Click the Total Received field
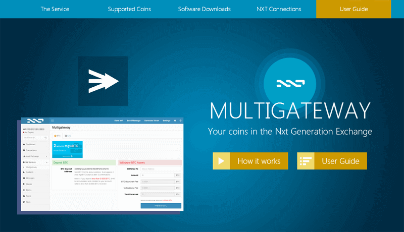Viewport: 404px width, 232px height. coord(158,195)
